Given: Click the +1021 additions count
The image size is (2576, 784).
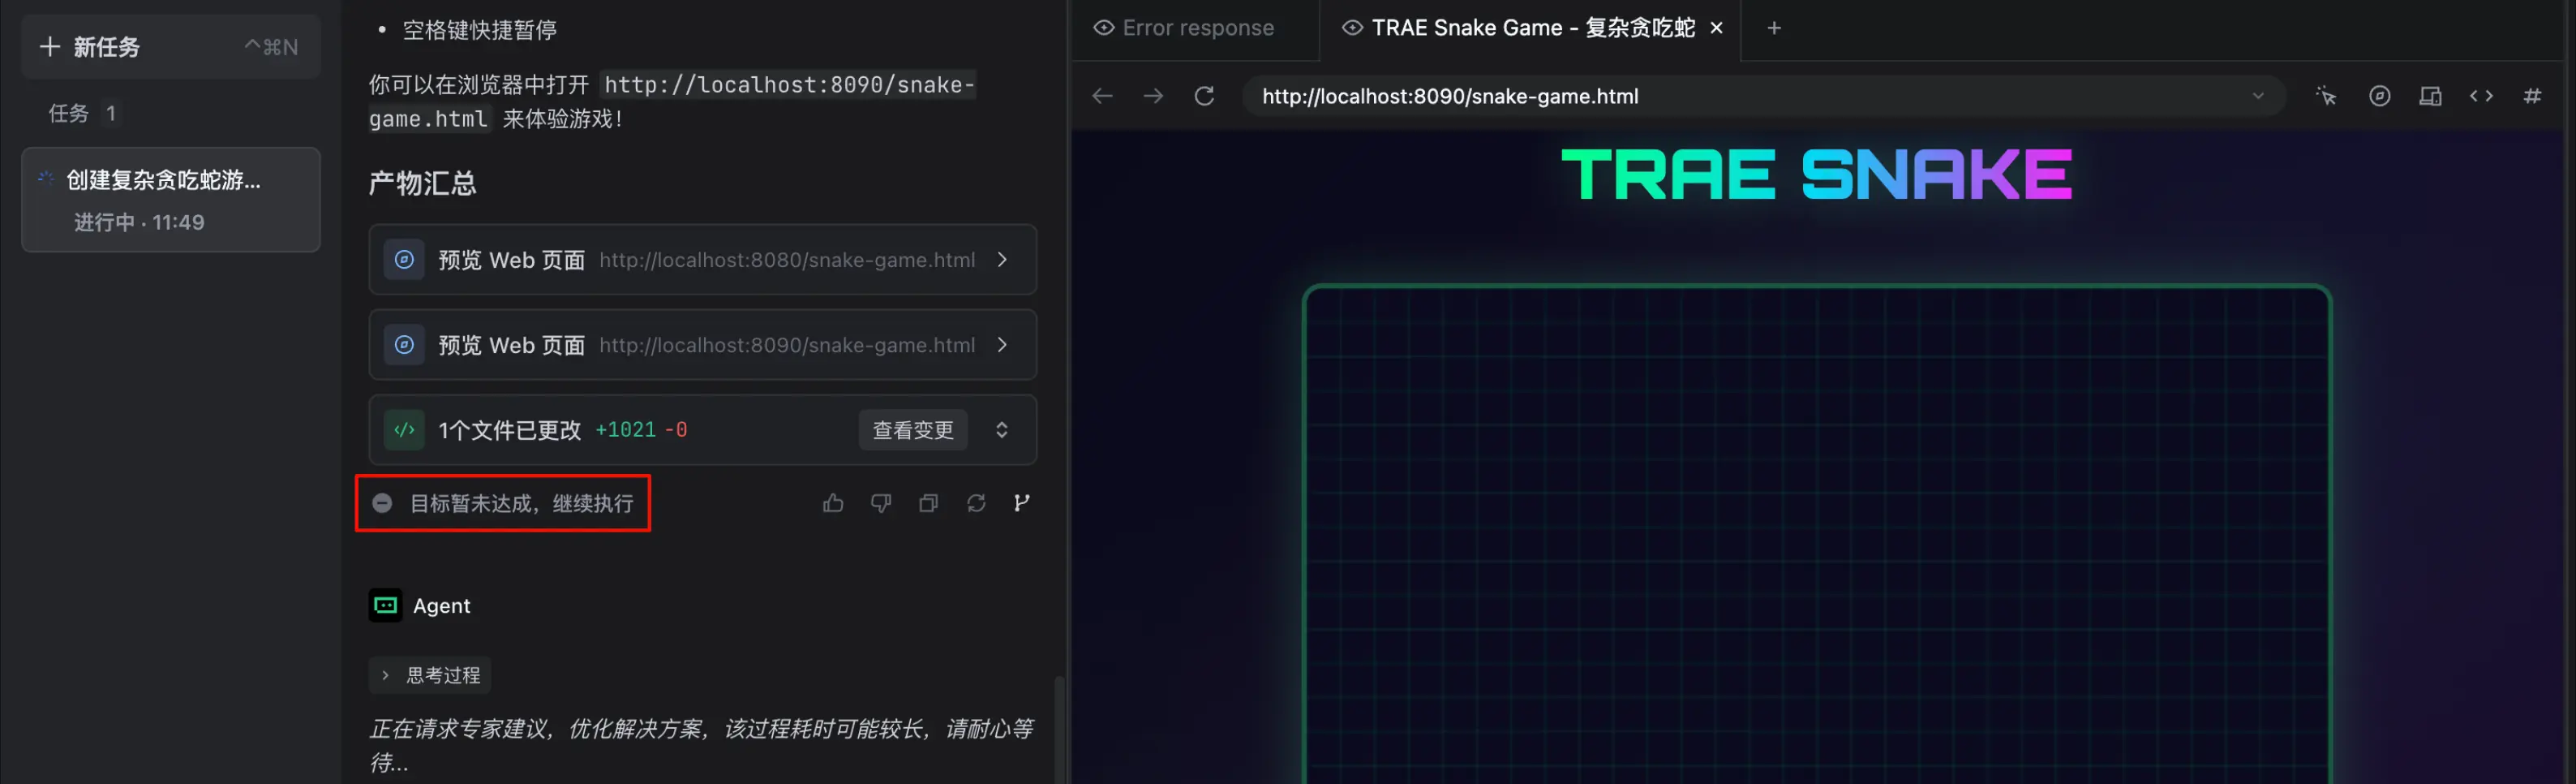Looking at the screenshot, I should [x=626, y=430].
